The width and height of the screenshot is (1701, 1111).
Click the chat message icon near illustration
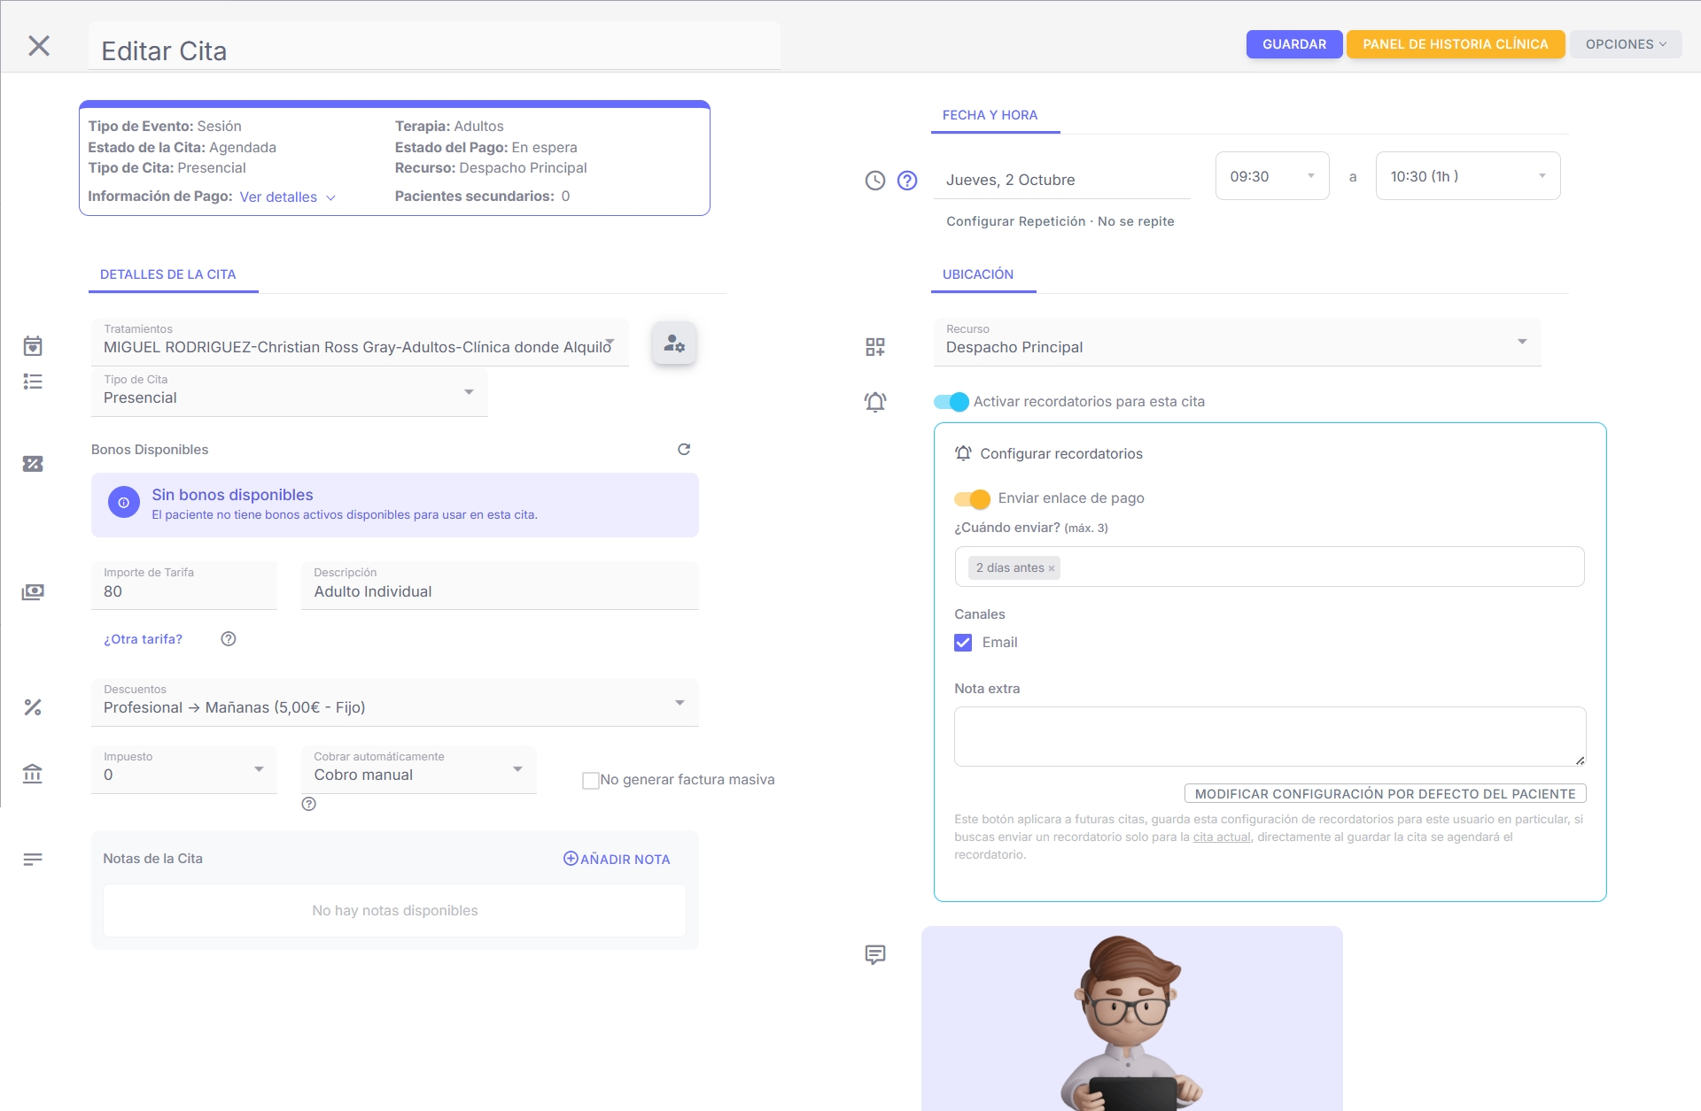click(875, 954)
